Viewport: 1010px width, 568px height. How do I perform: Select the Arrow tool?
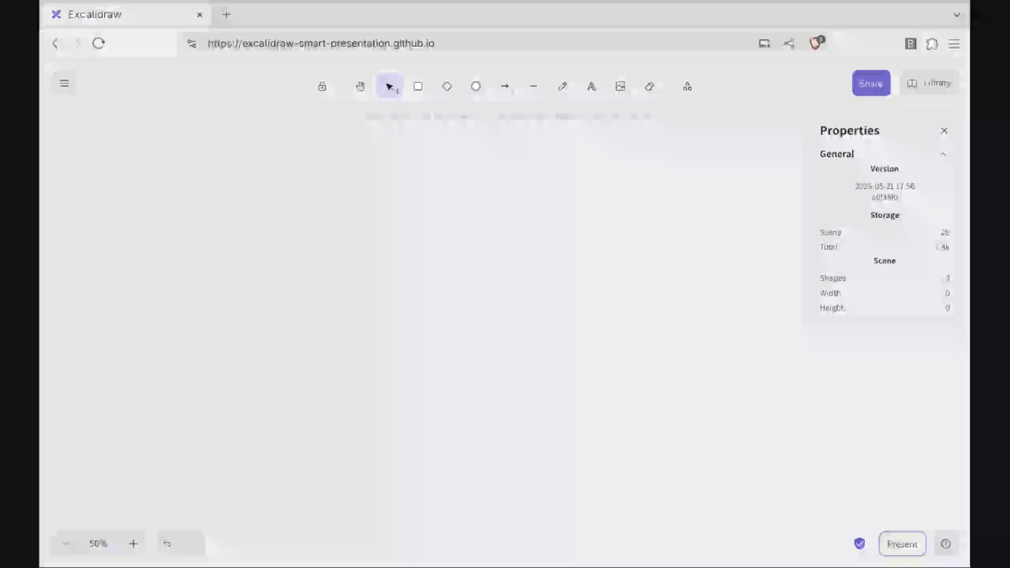tap(505, 86)
